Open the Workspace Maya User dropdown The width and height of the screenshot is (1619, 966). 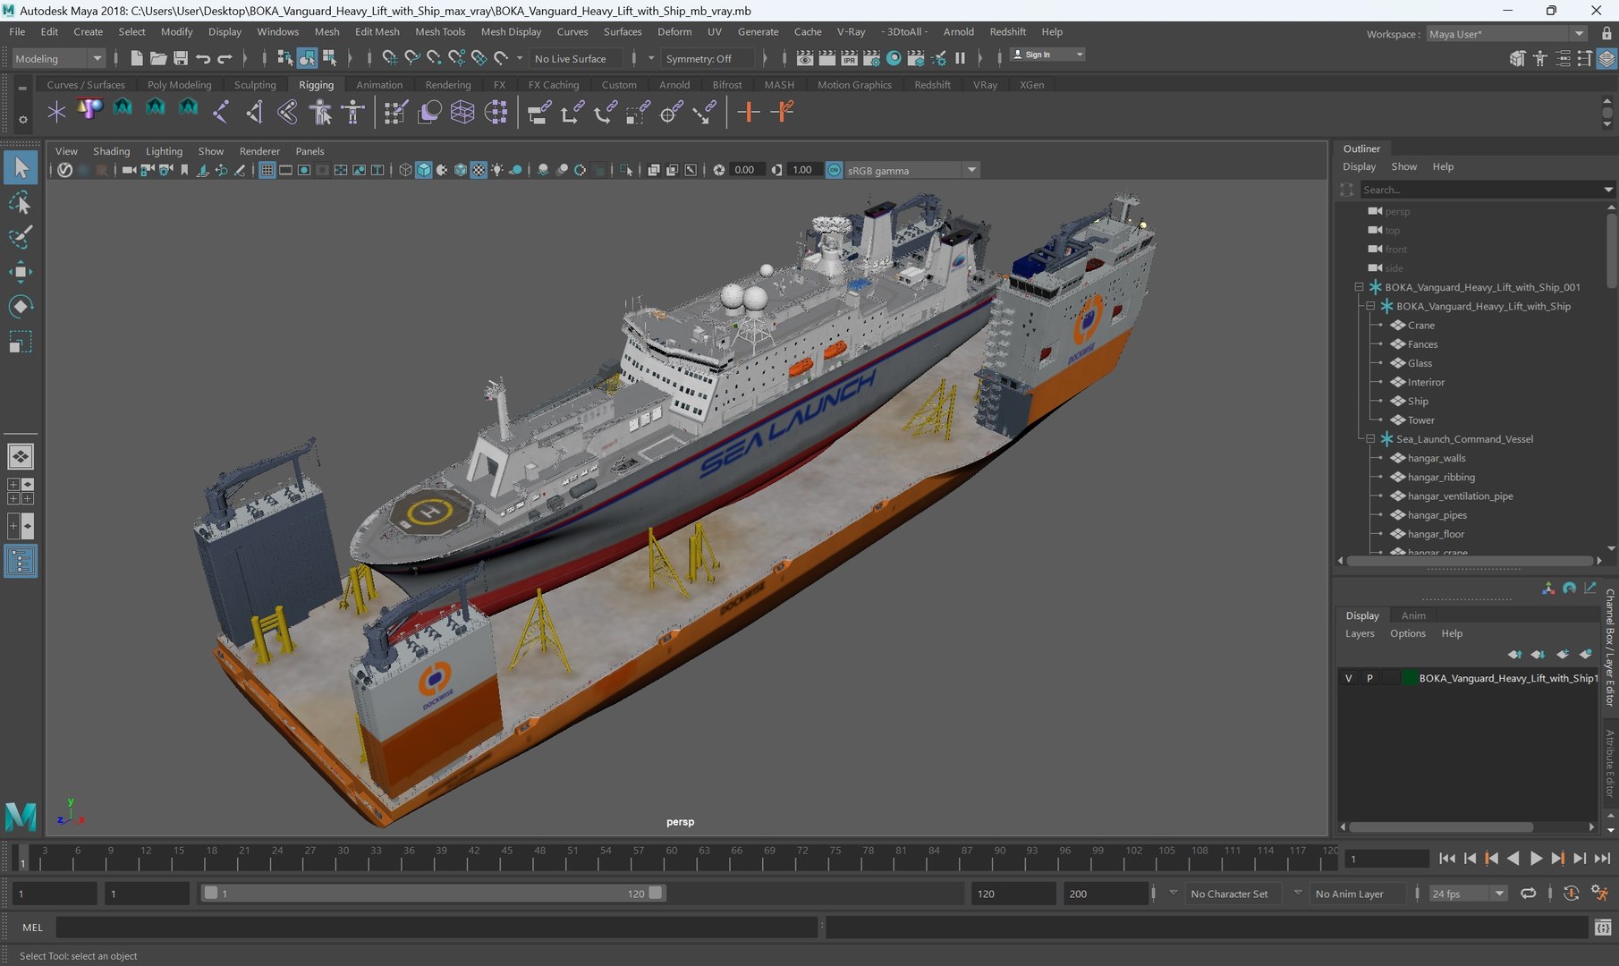(x=1506, y=34)
